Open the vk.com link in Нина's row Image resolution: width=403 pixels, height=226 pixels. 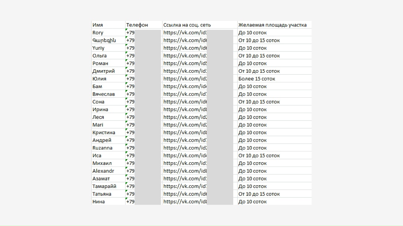[185, 202]
